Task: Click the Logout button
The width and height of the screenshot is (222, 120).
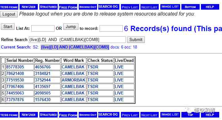Action: point(9,14)
